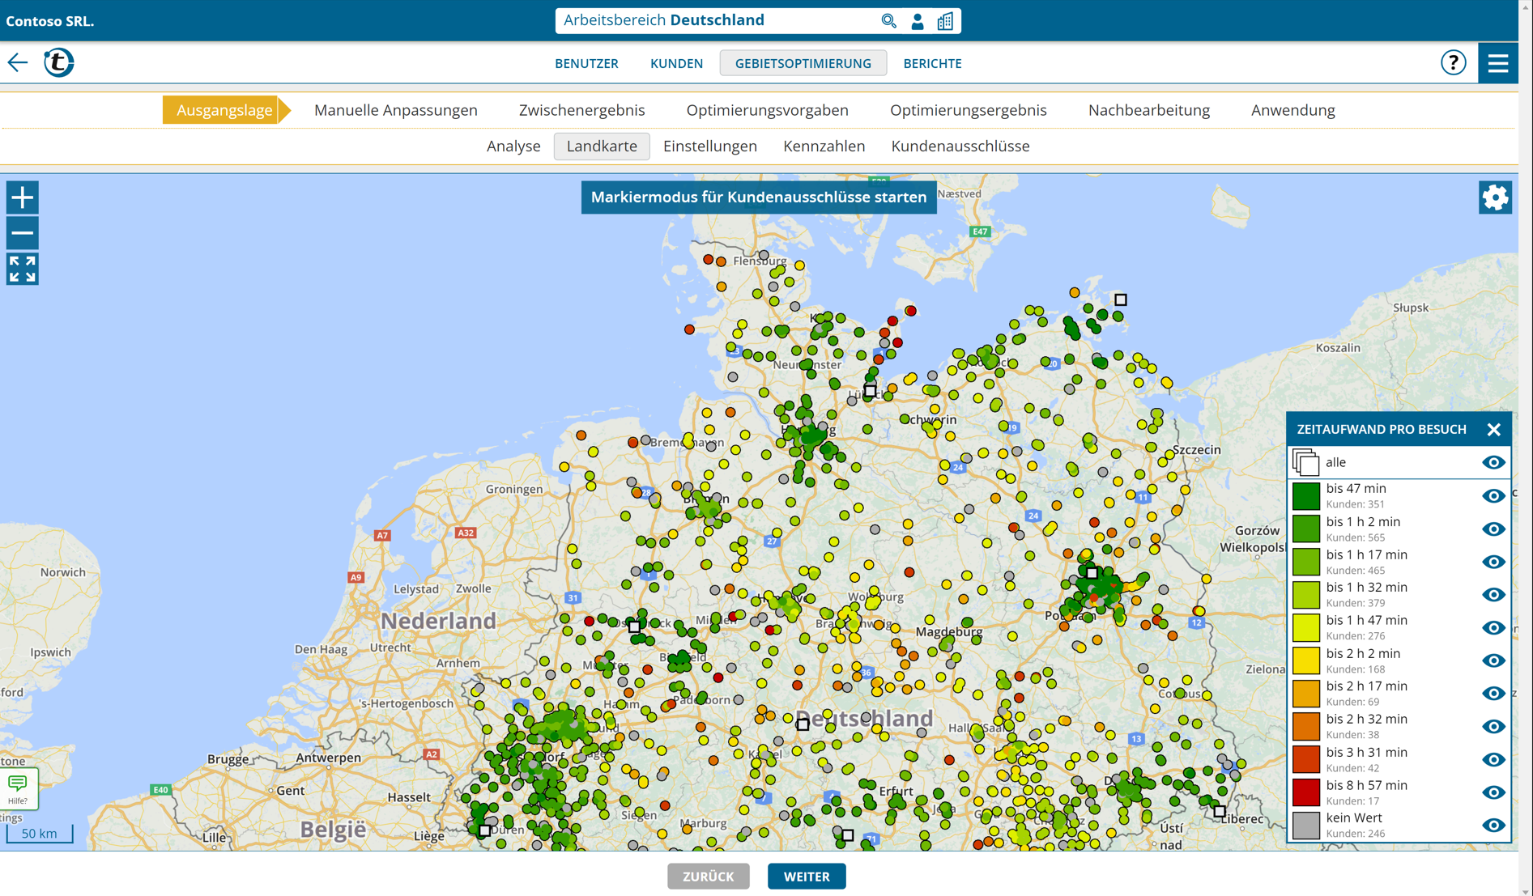Click the page vertical scrollbar
1533x896 pixels.
click(x=1526, y=448)
